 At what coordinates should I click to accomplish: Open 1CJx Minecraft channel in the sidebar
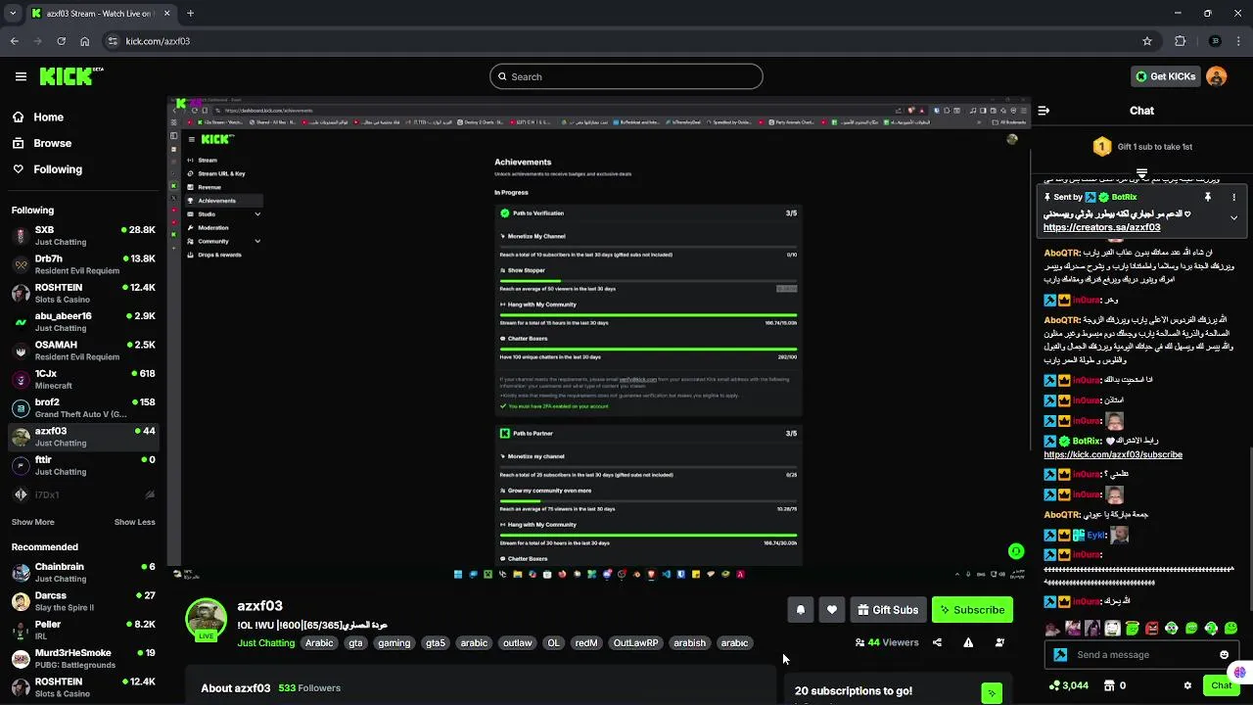83,379
